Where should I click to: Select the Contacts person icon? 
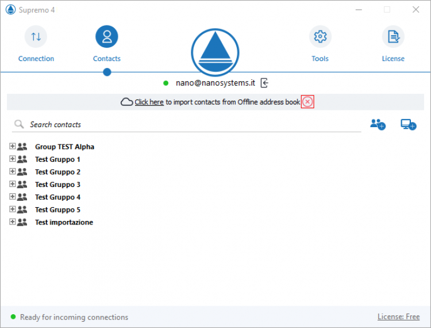(x=107, y=36)
